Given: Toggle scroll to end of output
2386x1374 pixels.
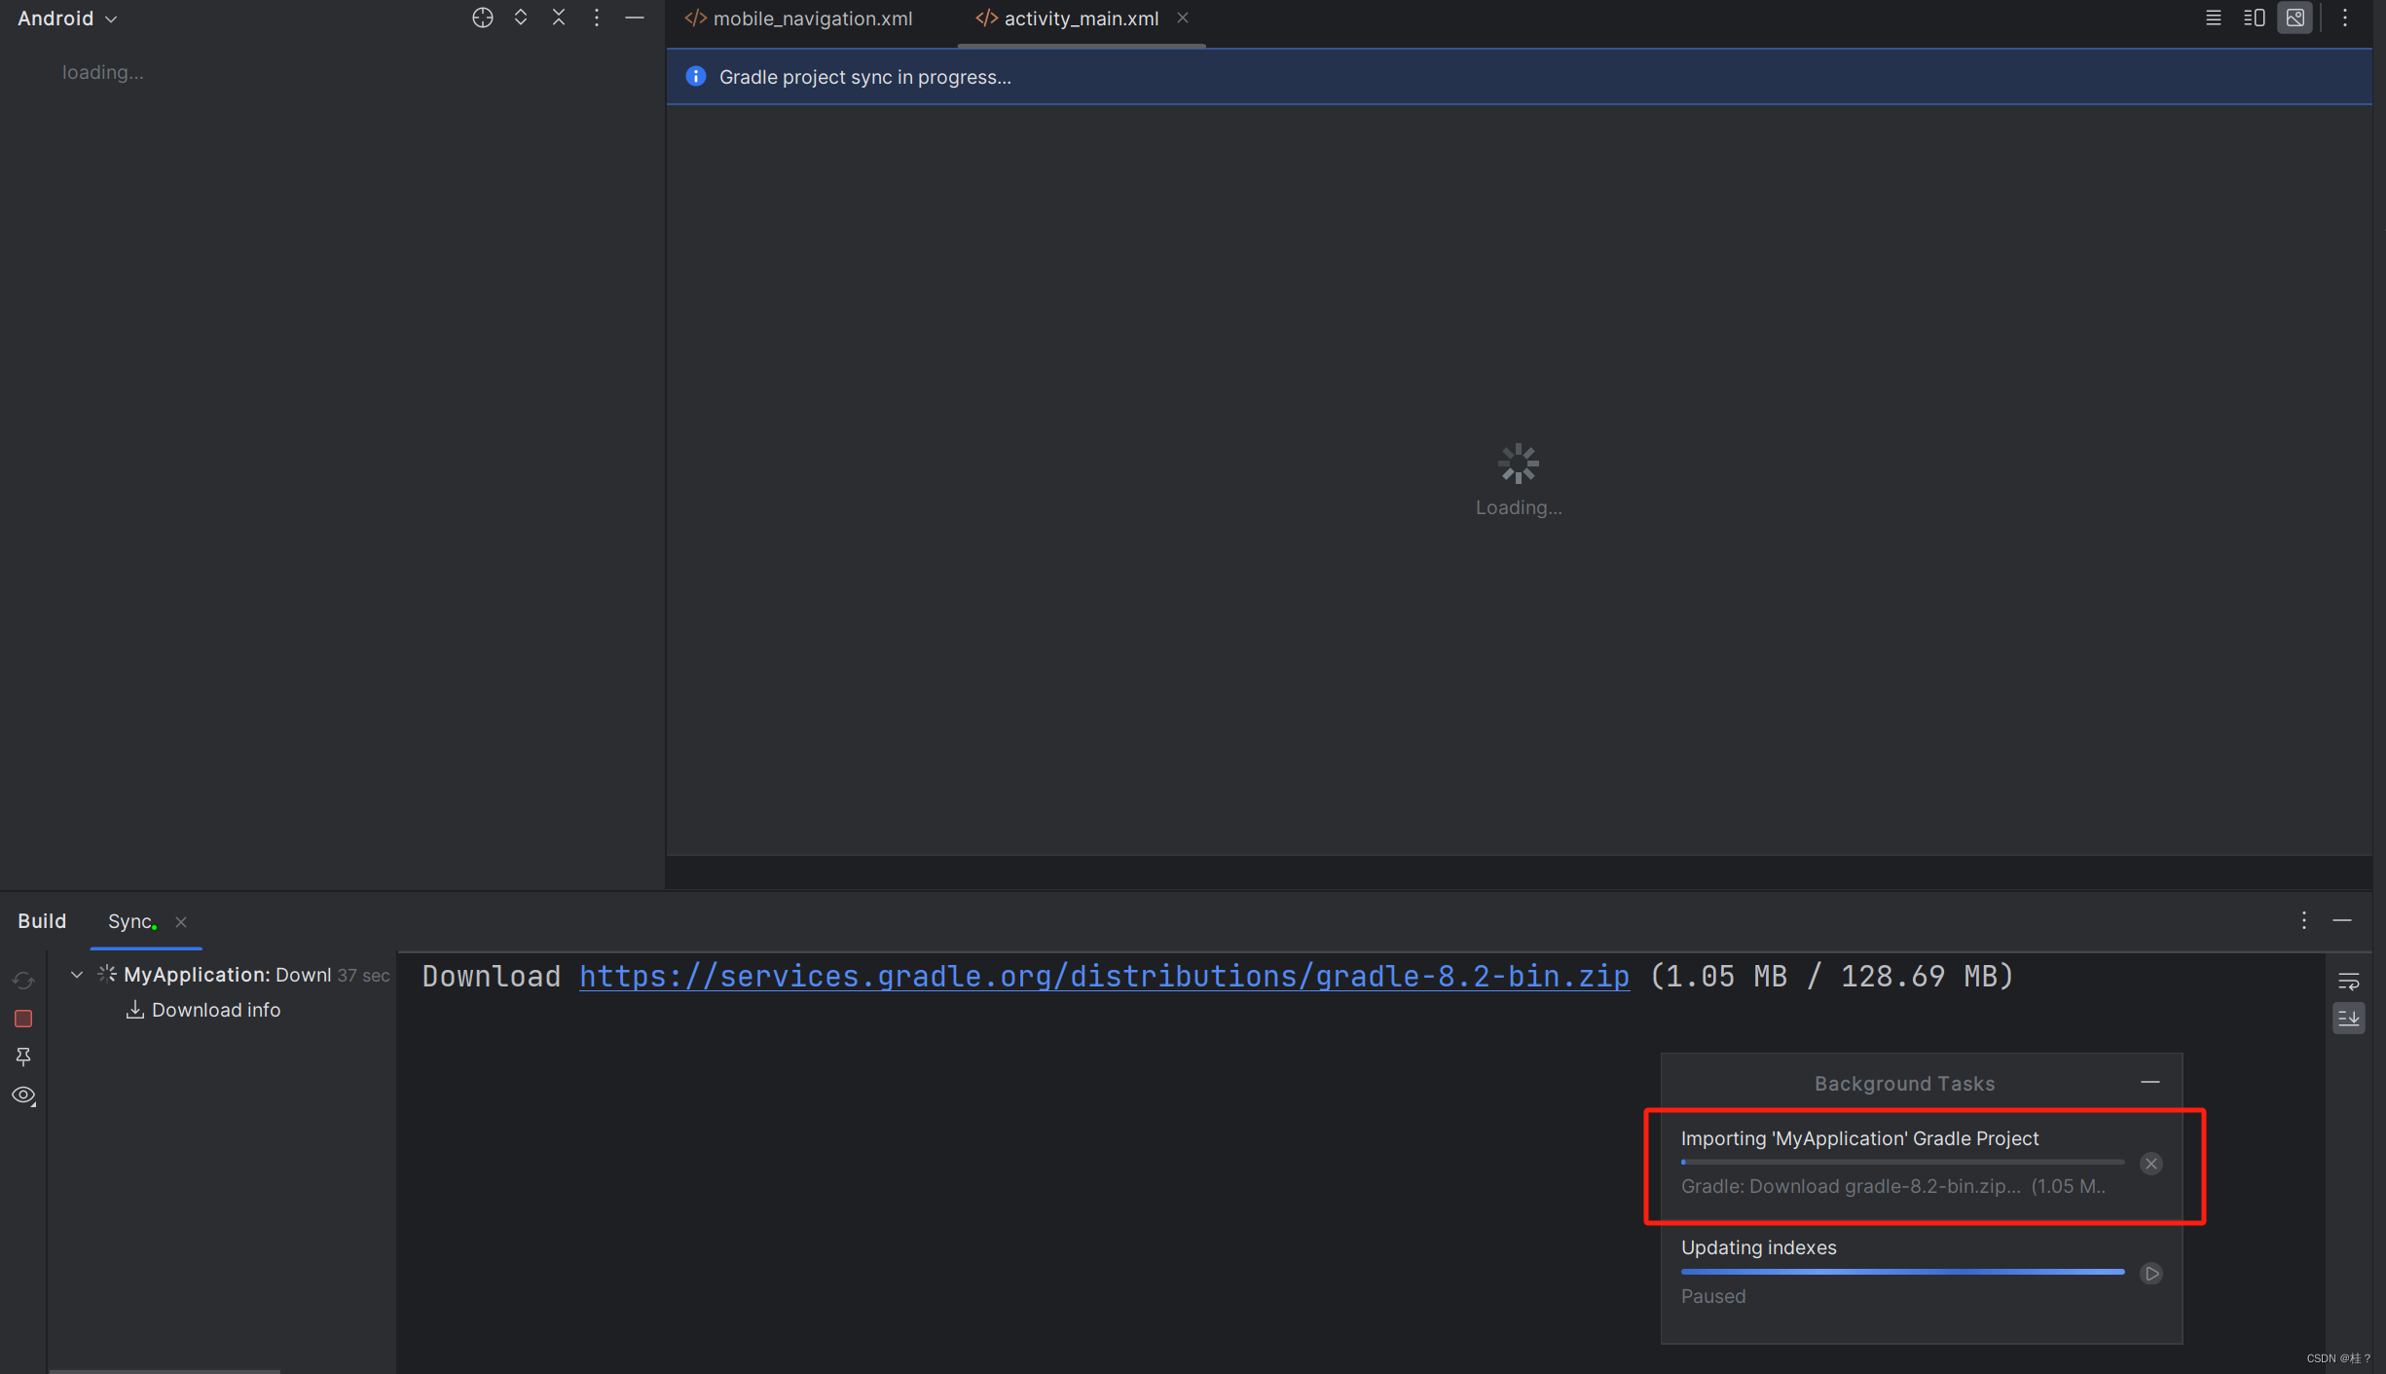Looking at the screenshot, I should point(2348,1019).
